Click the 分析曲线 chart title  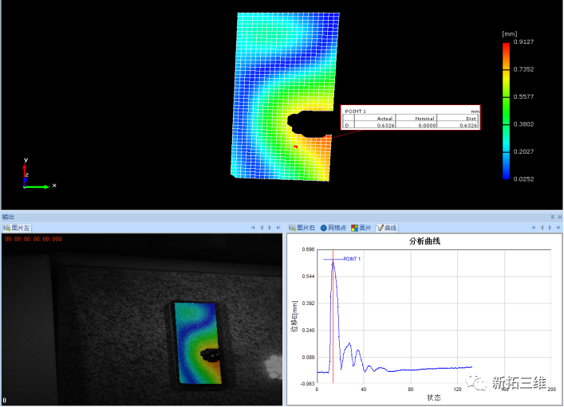tap(424, 241)
